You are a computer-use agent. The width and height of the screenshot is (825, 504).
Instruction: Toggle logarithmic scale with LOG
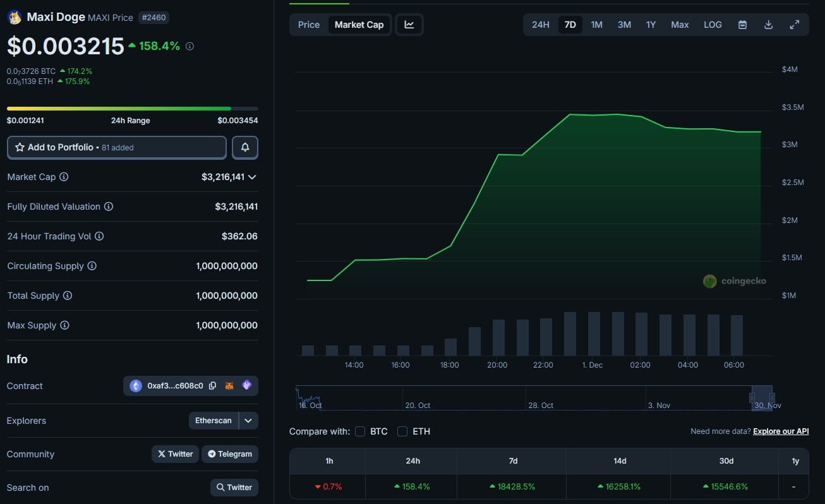[x=713, y=24]
